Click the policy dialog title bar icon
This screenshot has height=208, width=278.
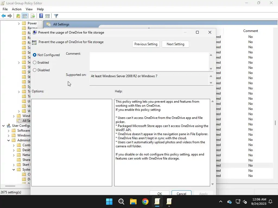coord(35,32)
